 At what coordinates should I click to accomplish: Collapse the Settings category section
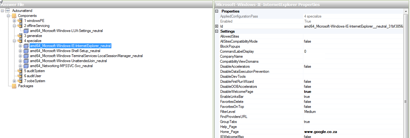click(216, 31)
